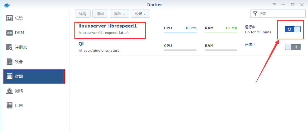
Task: Type in the 搜索 search field
Action: click(281, 14)
